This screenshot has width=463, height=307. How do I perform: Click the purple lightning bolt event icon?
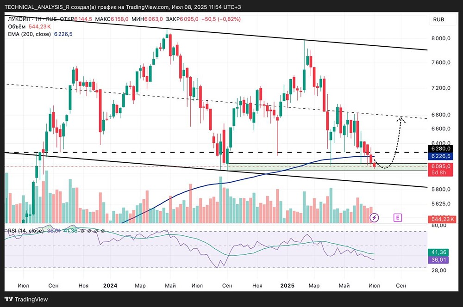[375, 218]
